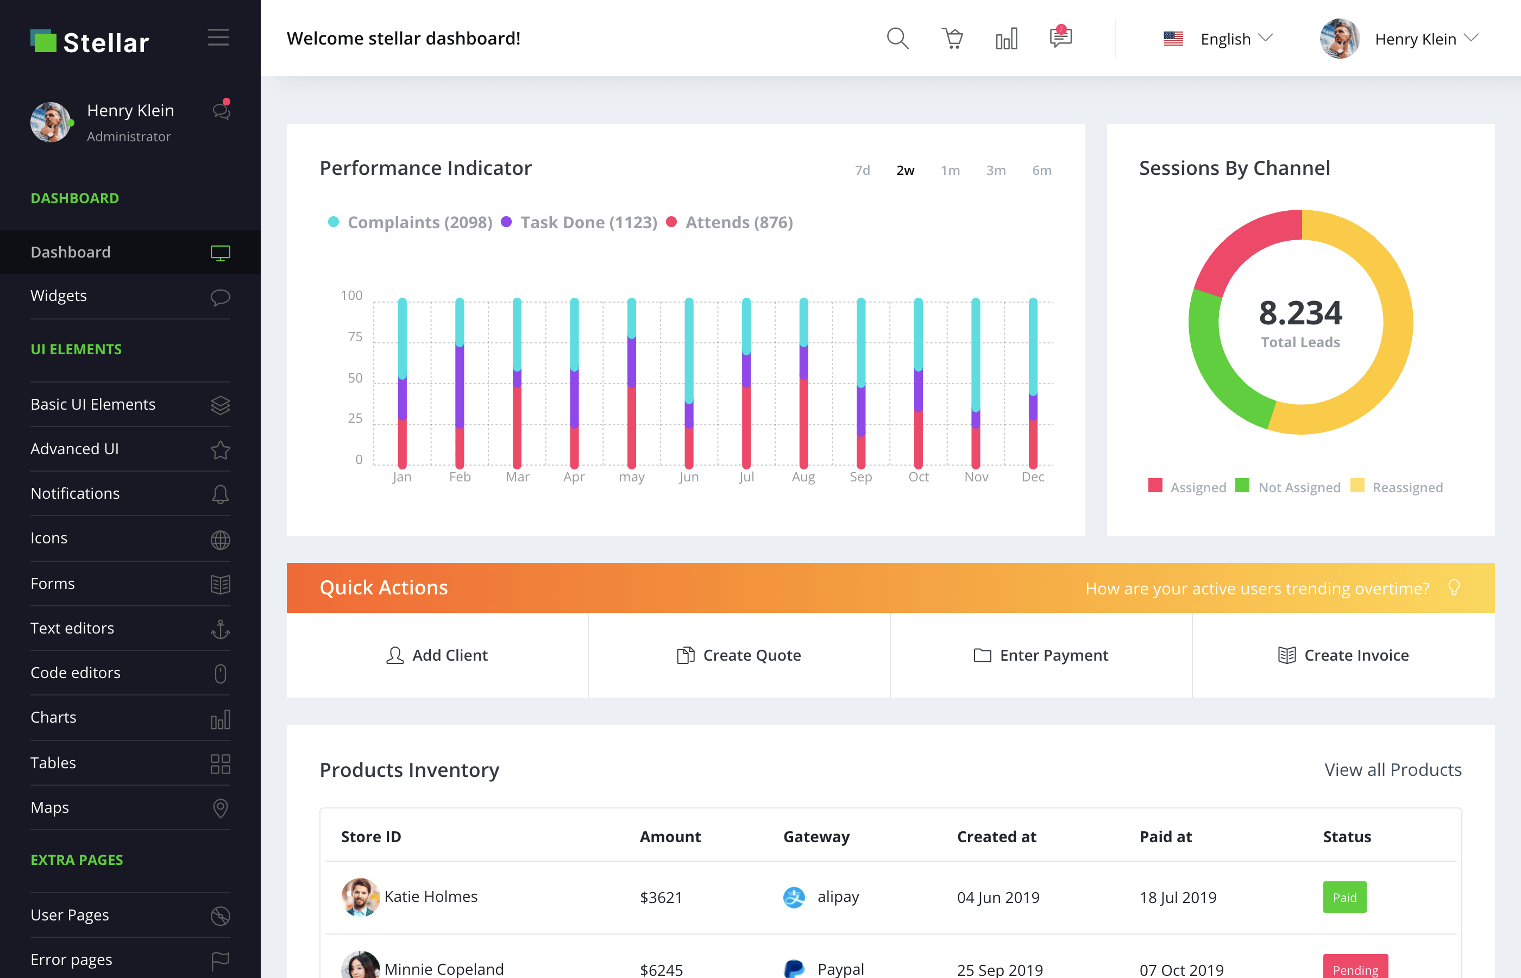Collapse the sidebar using the hamburger icon
The height and width of the screenshot is (978, 1521).
point(218,37)
